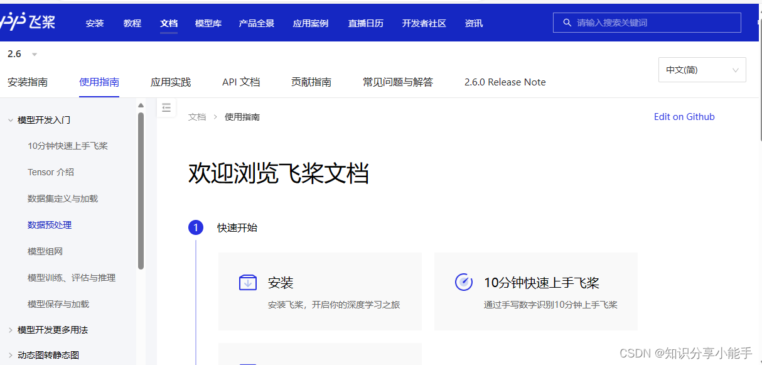The width and height of the screenshot is (762, 365).
Task: Switch to the 贡献指南 tab
Action: click(311, 82)
